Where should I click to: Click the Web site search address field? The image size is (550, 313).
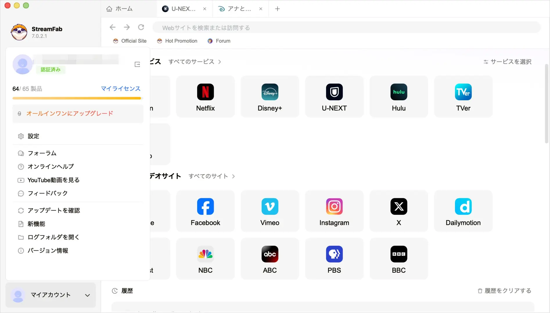tap(346, 28)
